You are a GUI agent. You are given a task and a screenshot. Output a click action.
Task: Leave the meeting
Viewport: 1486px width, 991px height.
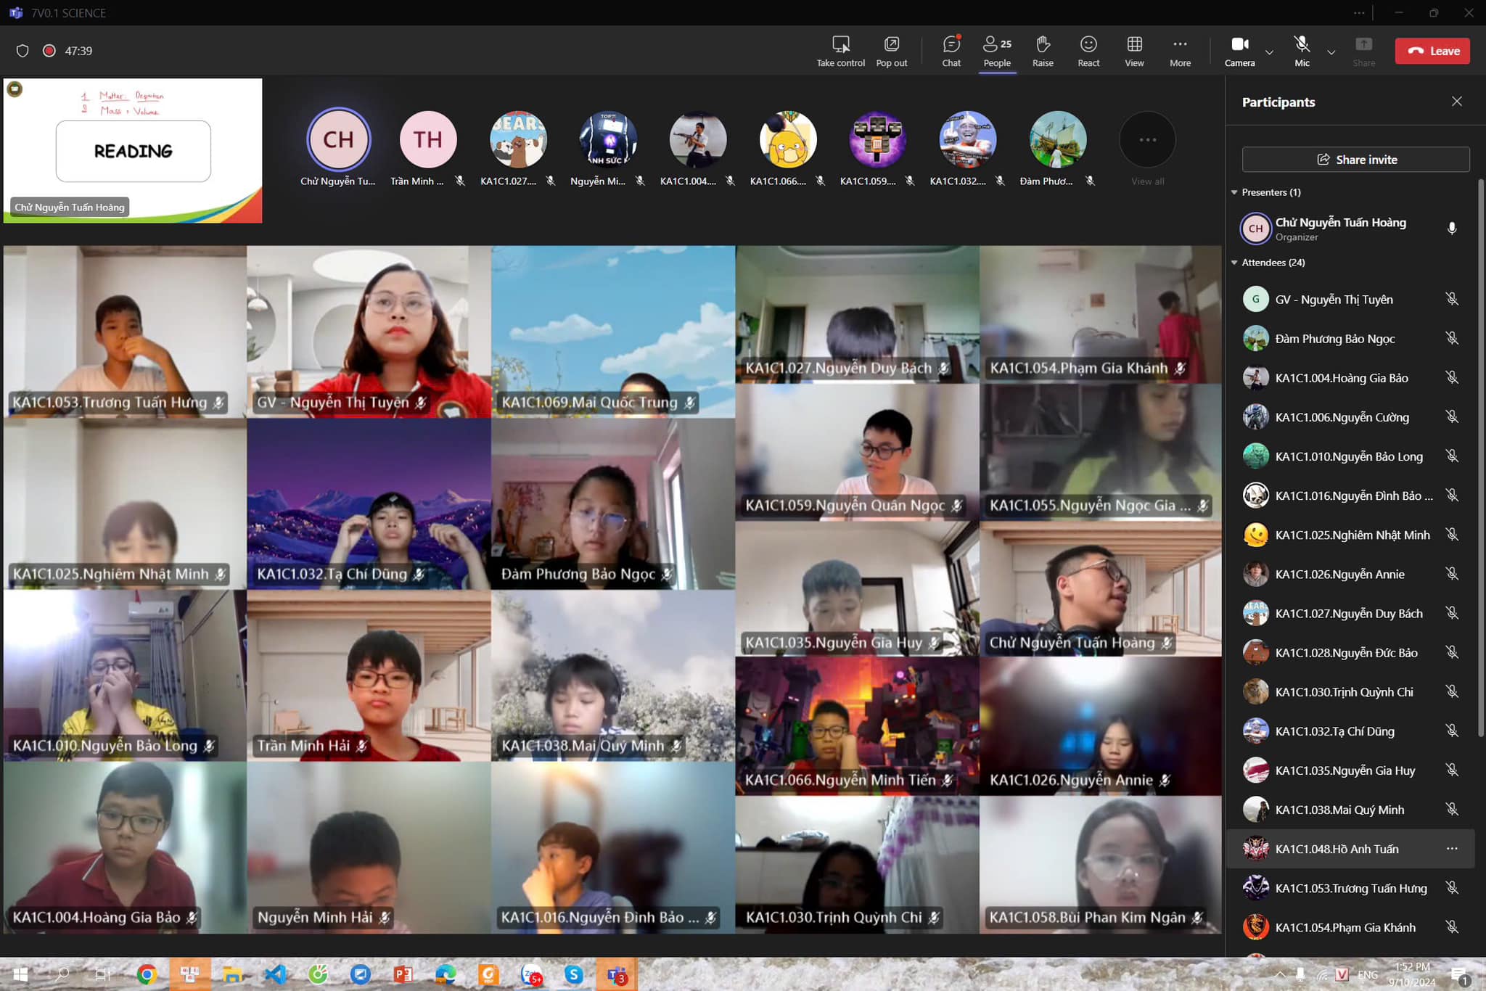(1432, 51)
